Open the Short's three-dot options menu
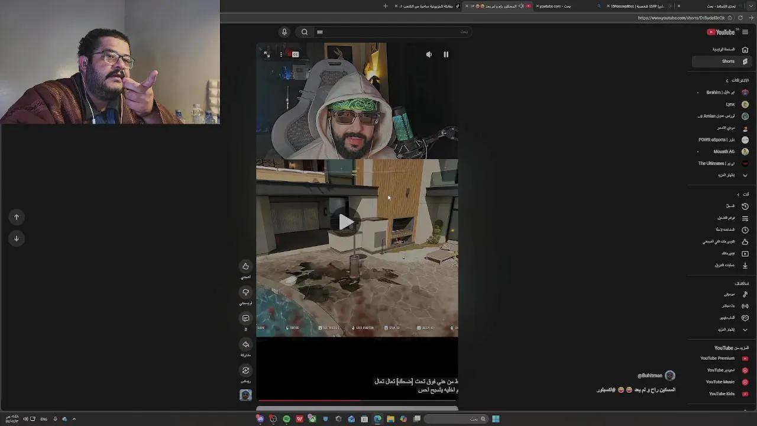This screenshot has height=426, width=757. [x=281, y=54]
